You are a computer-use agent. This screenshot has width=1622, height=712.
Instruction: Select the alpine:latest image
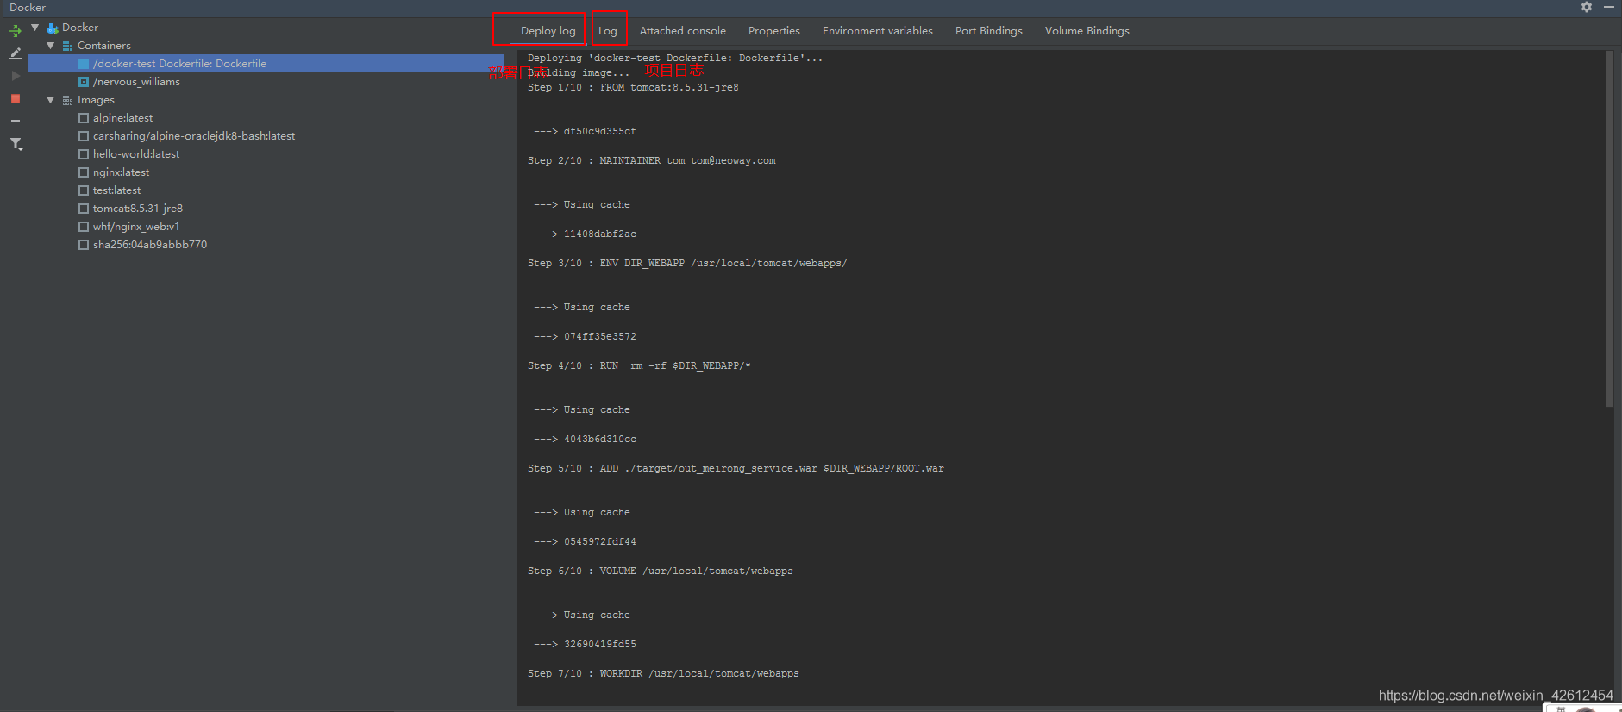[x=122, y=118]
